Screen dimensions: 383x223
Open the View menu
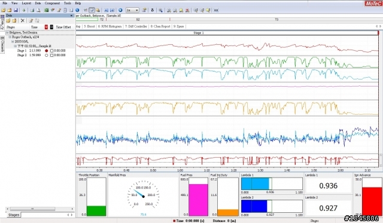tap(14, 3)
